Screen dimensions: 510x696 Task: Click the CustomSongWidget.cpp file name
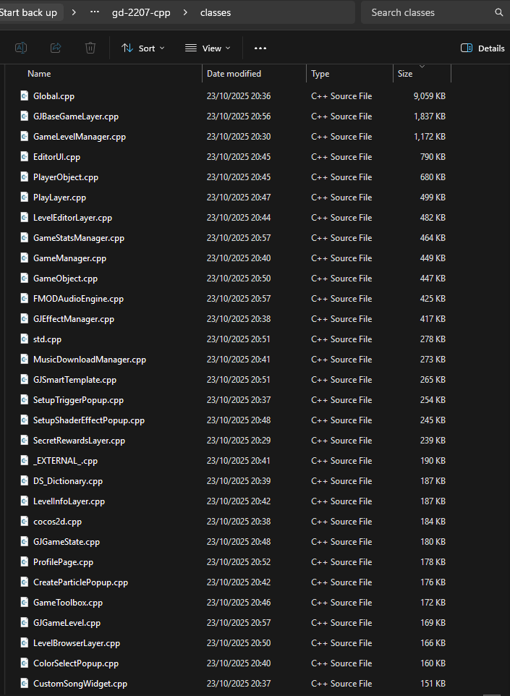(80, 684)
